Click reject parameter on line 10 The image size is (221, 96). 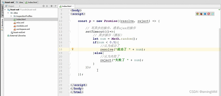point(143,21)
